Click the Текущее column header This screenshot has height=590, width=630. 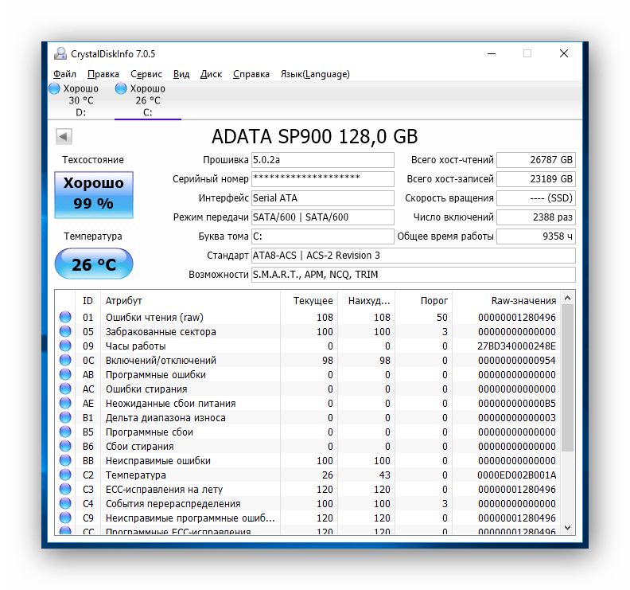pos(309,300)
